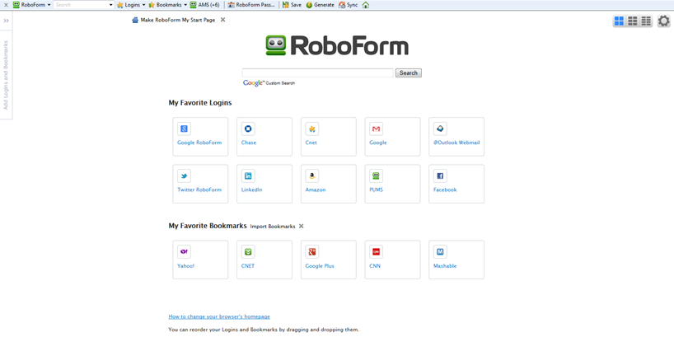Click Make RoboForm My Start Page

click(174, 20)
